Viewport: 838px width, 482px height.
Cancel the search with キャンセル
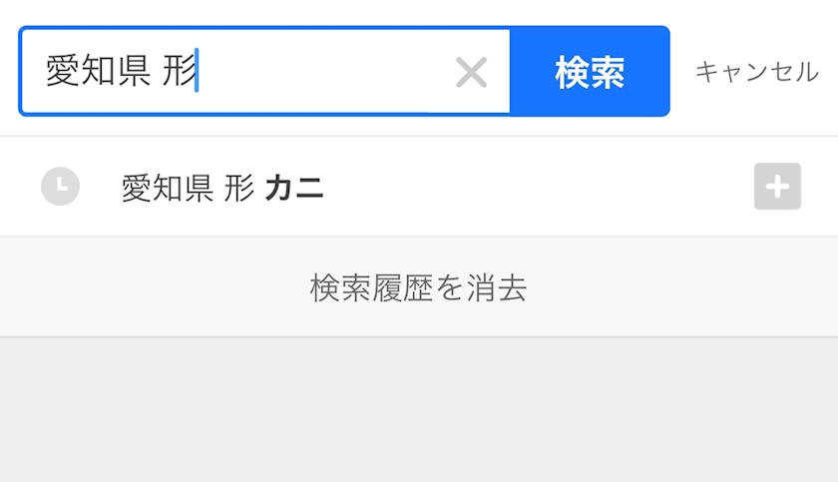pos(756,72)
